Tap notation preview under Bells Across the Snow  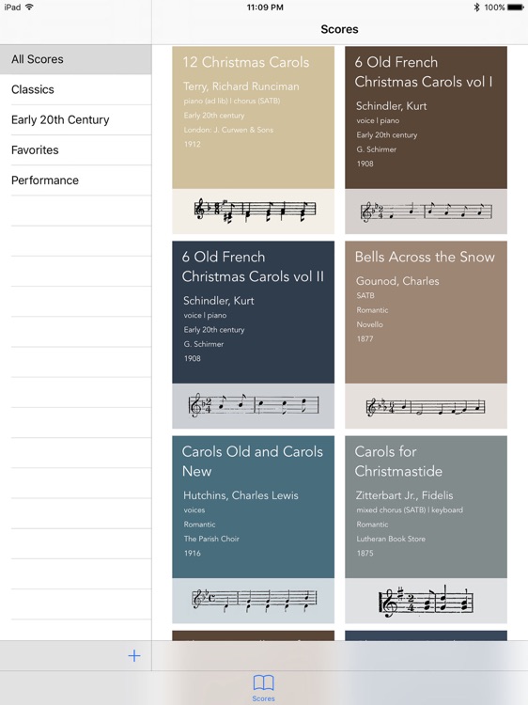pos(426,406)
